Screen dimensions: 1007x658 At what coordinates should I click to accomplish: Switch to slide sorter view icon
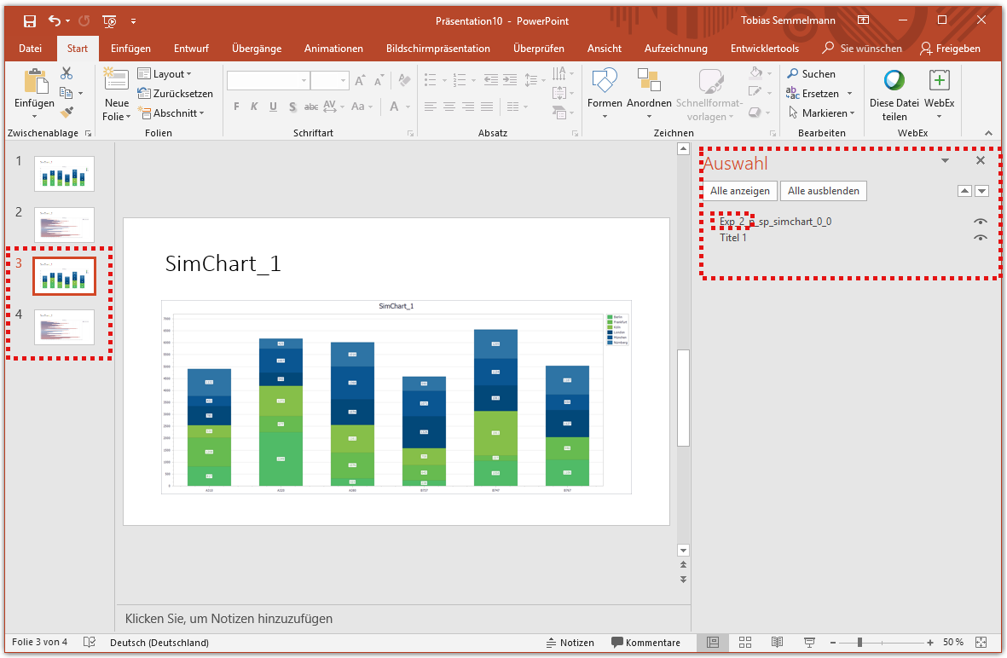pos(745,642)
